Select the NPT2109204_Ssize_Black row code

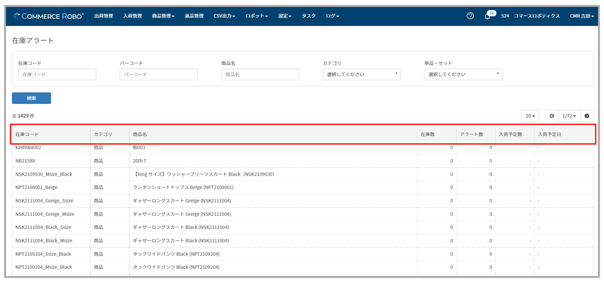tap(43, 254)
